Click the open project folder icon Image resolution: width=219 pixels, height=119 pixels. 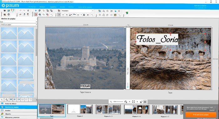coord(8,11)
